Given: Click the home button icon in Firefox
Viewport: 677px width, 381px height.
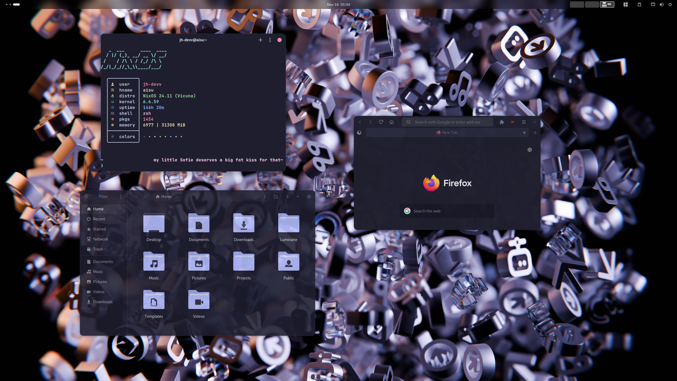Looking at the screenshot, I should [391, 122].
